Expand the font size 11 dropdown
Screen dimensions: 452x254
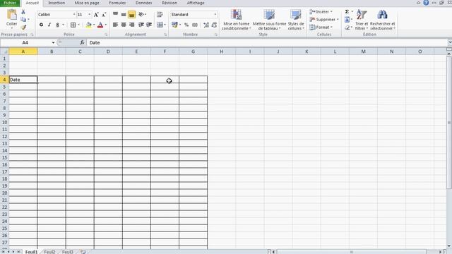coord(90,14)
